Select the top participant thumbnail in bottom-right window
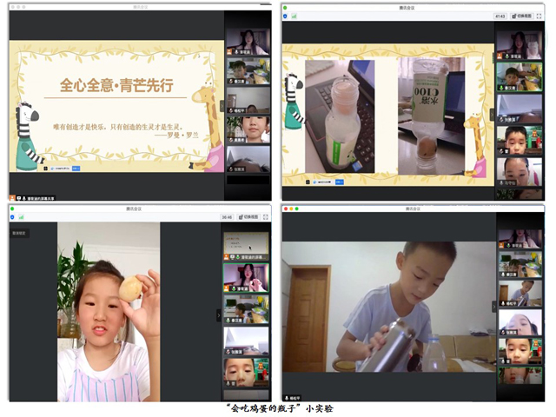556x417 pixels. click(x=520, y=237)
